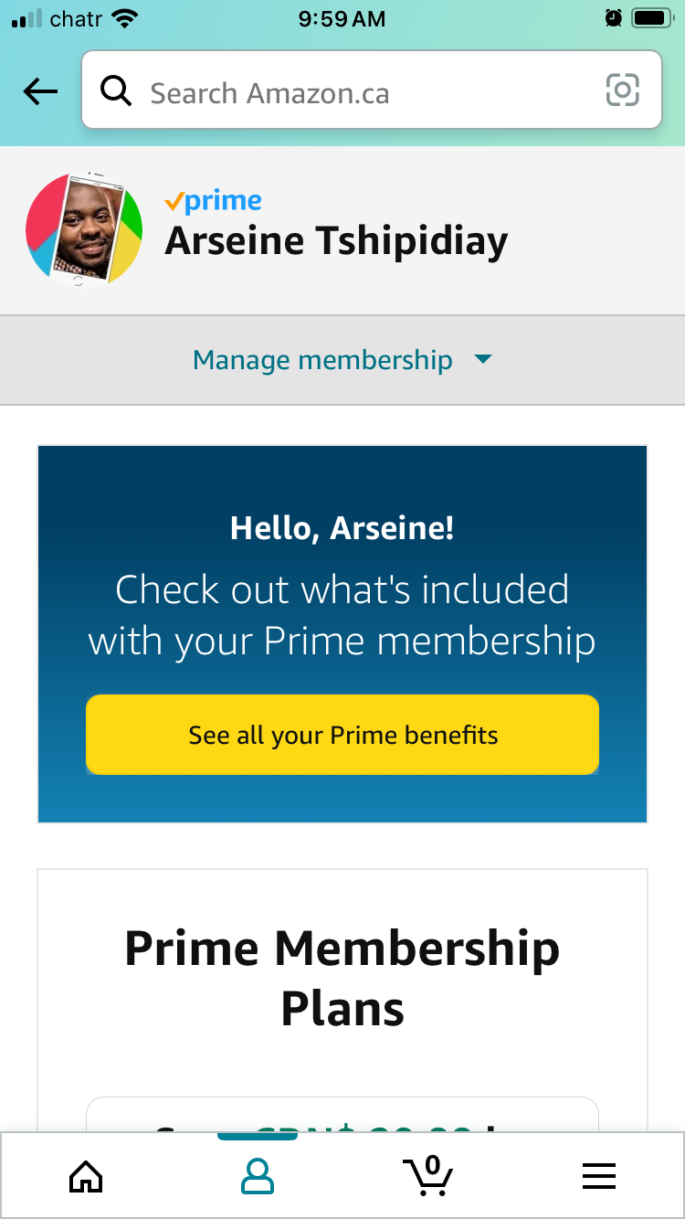
Task: Tap the name Arseine Tshipidiay
Action: [x=336, y=241]
